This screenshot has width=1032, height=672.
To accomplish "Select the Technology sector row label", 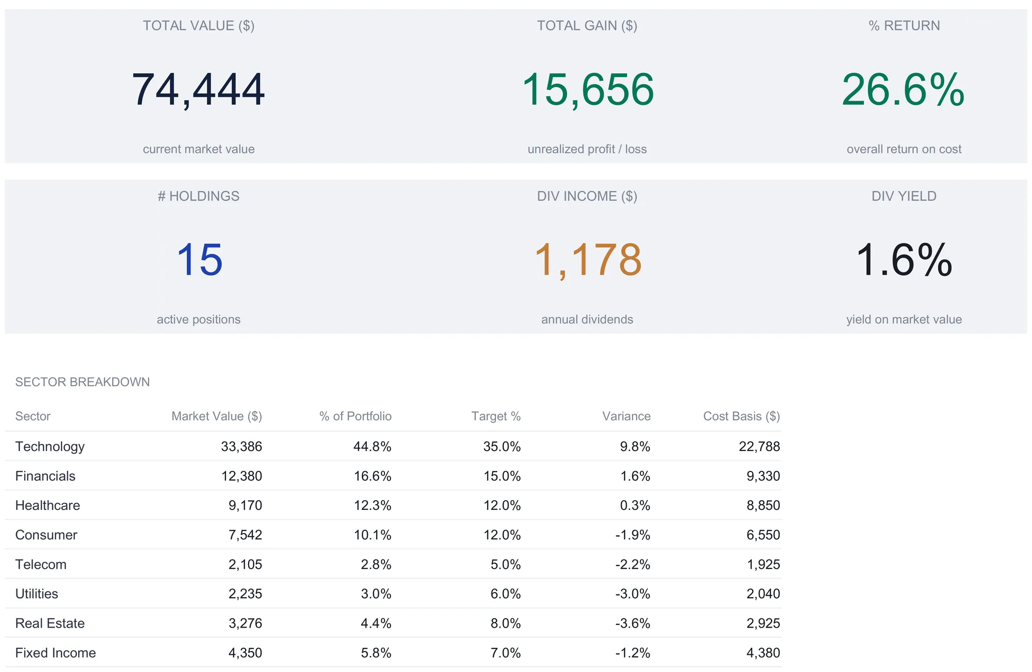I will point(50,446).
